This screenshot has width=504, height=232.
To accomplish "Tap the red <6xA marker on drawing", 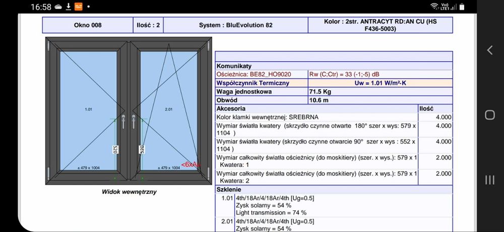I will coord(191,164).
